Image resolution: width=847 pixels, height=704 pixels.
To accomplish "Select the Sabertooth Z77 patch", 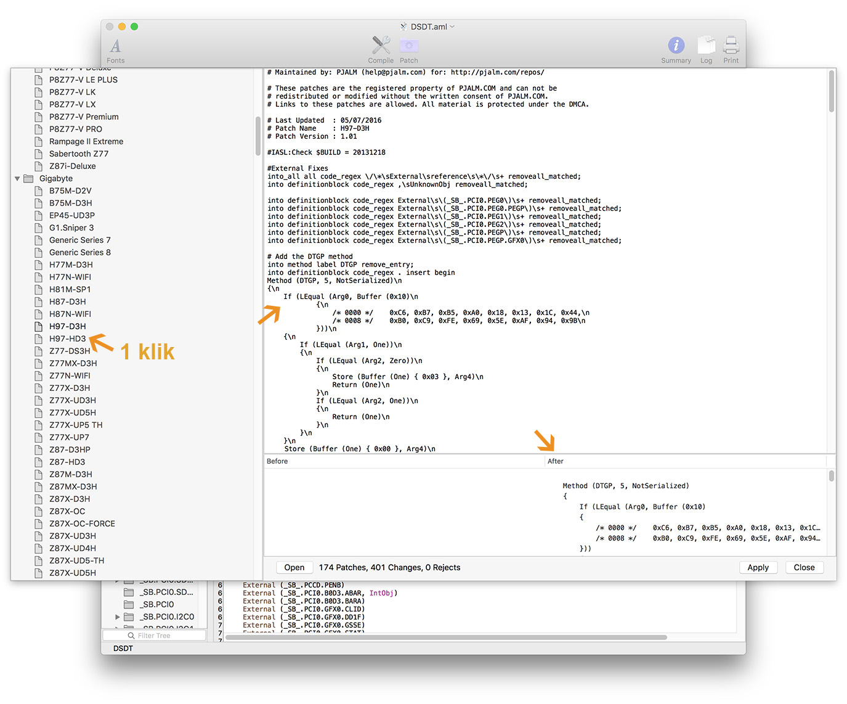I will (79, 153).
